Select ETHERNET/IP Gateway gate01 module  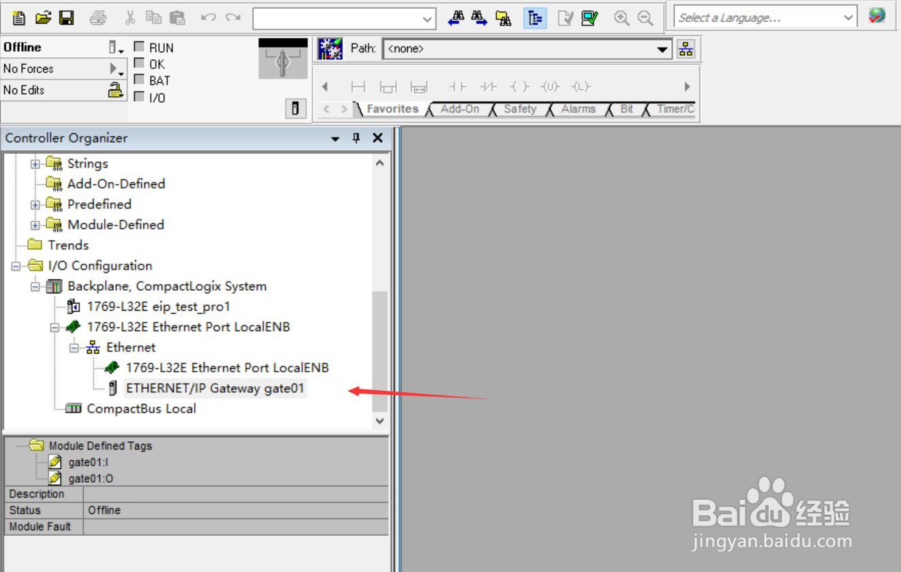point(215,388)
